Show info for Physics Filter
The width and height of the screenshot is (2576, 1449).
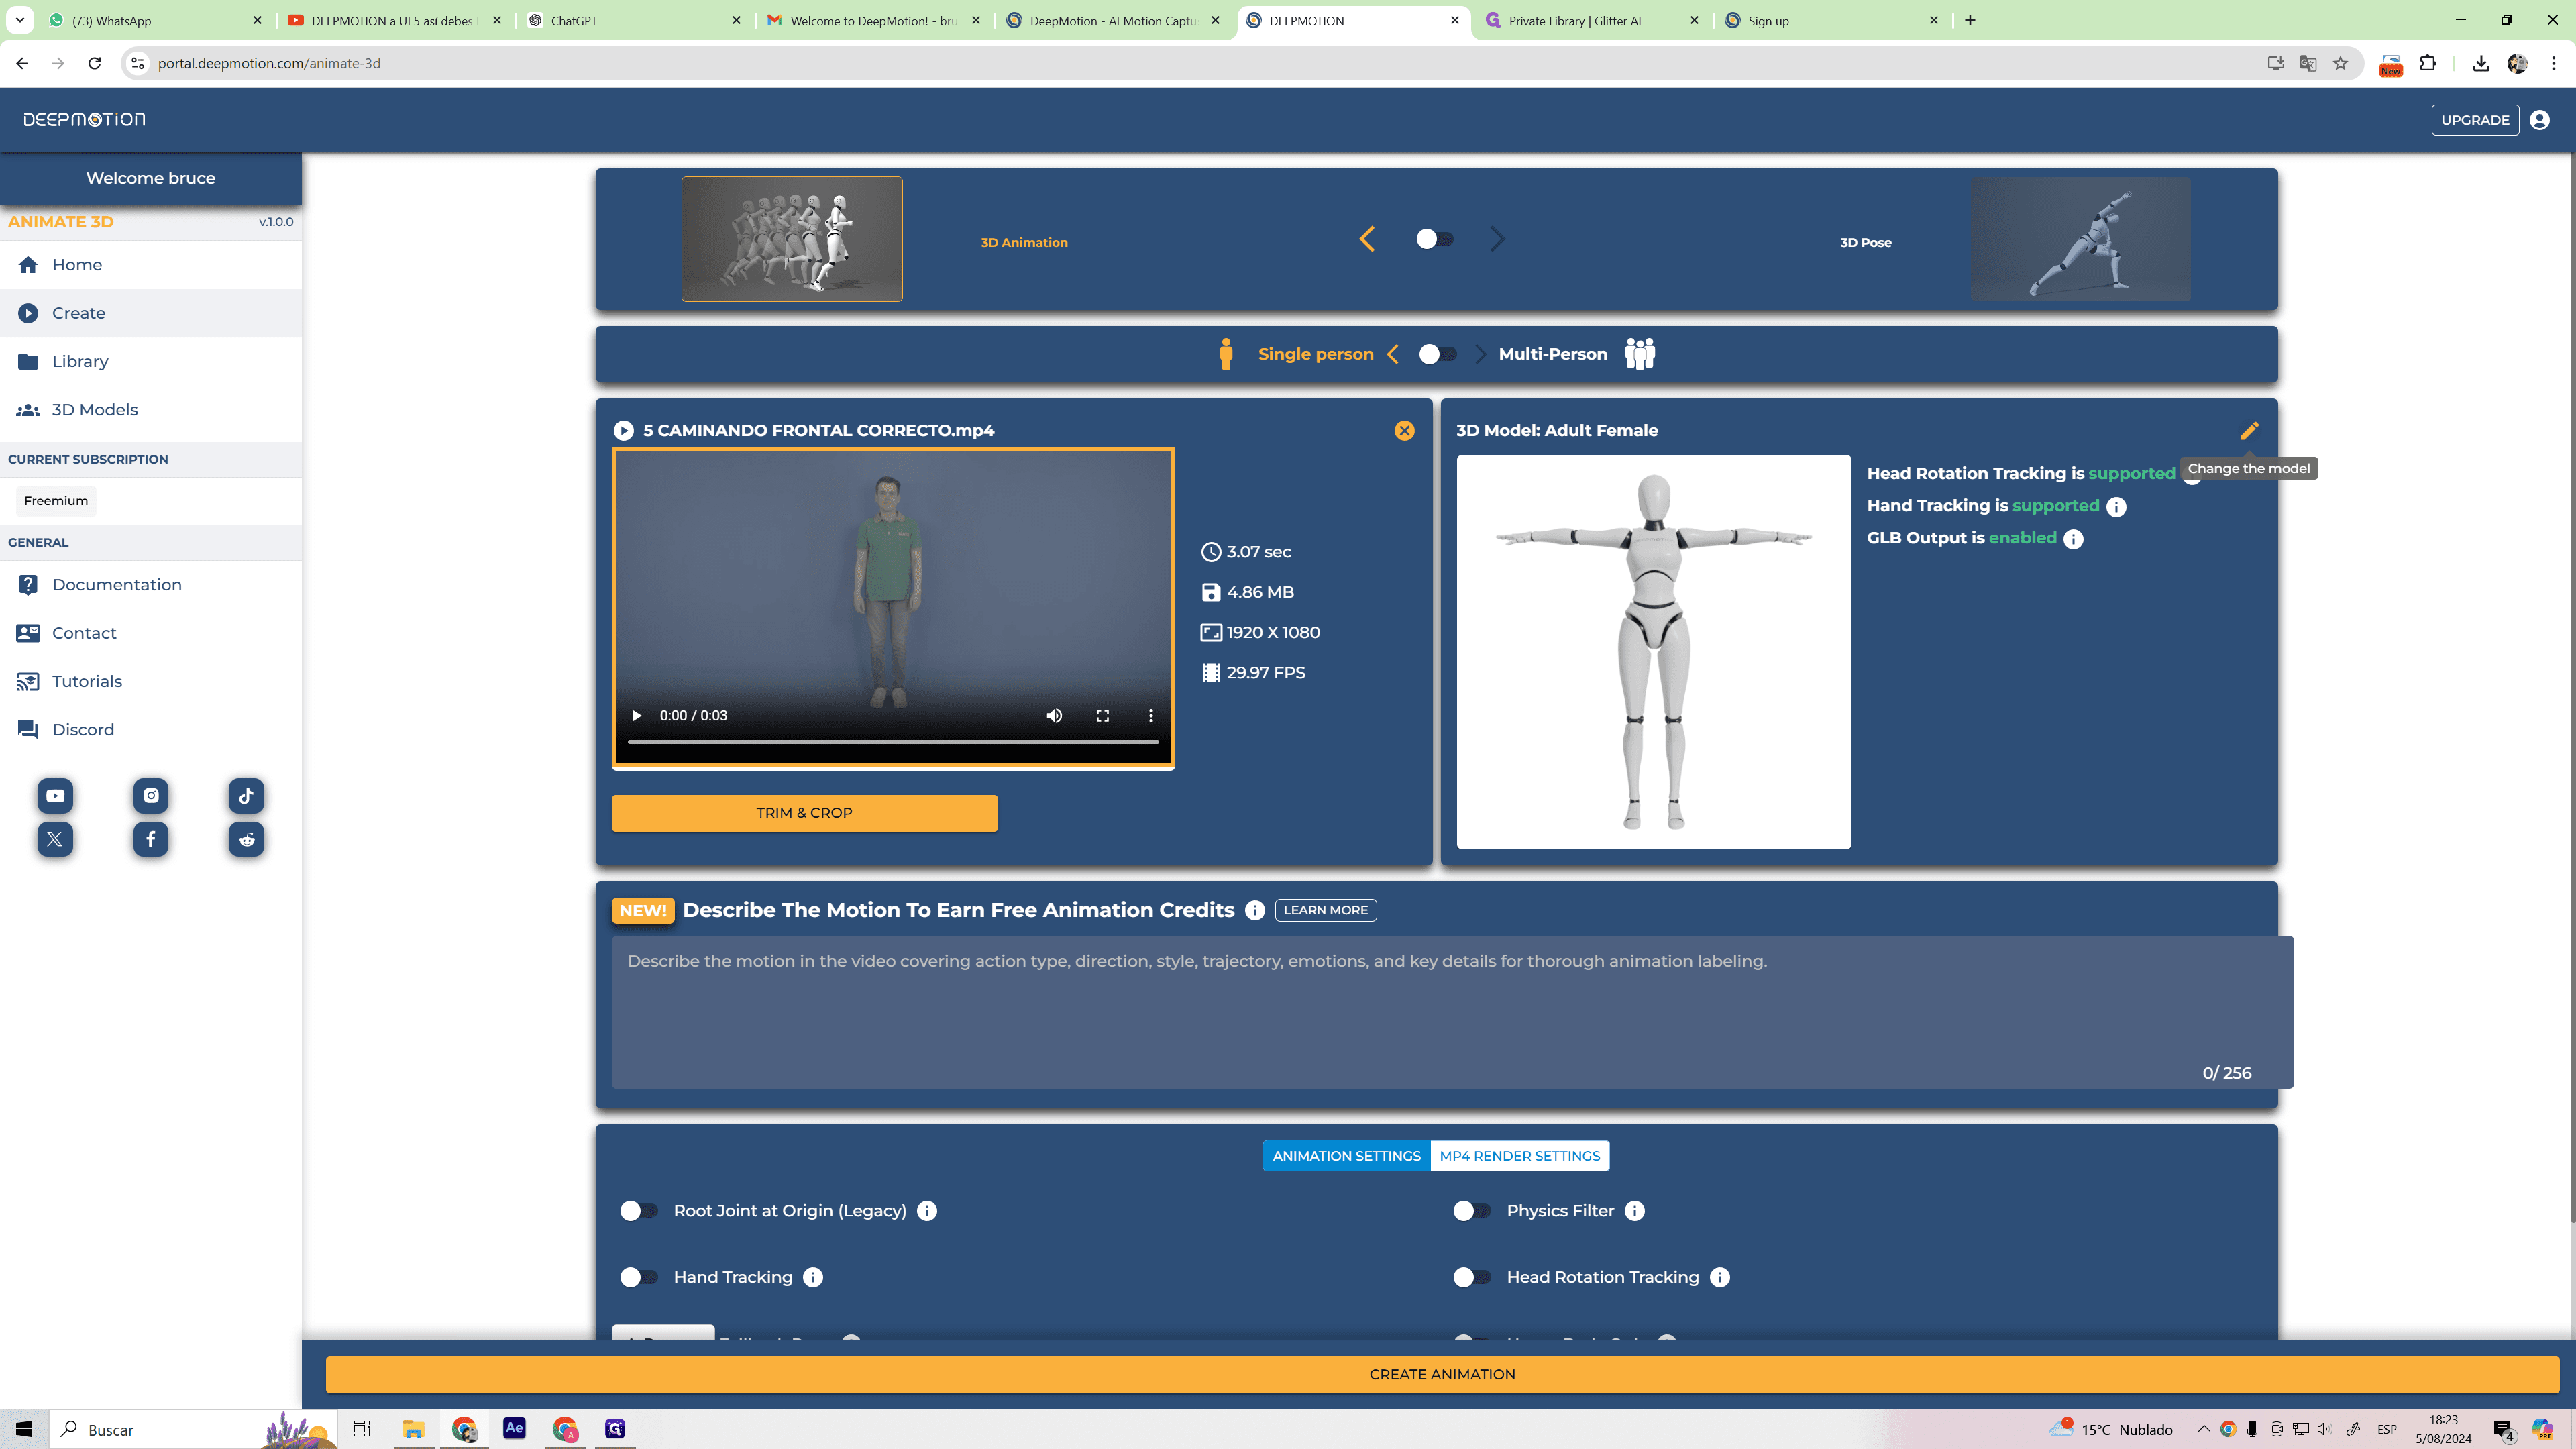tap(1635, 1211)
